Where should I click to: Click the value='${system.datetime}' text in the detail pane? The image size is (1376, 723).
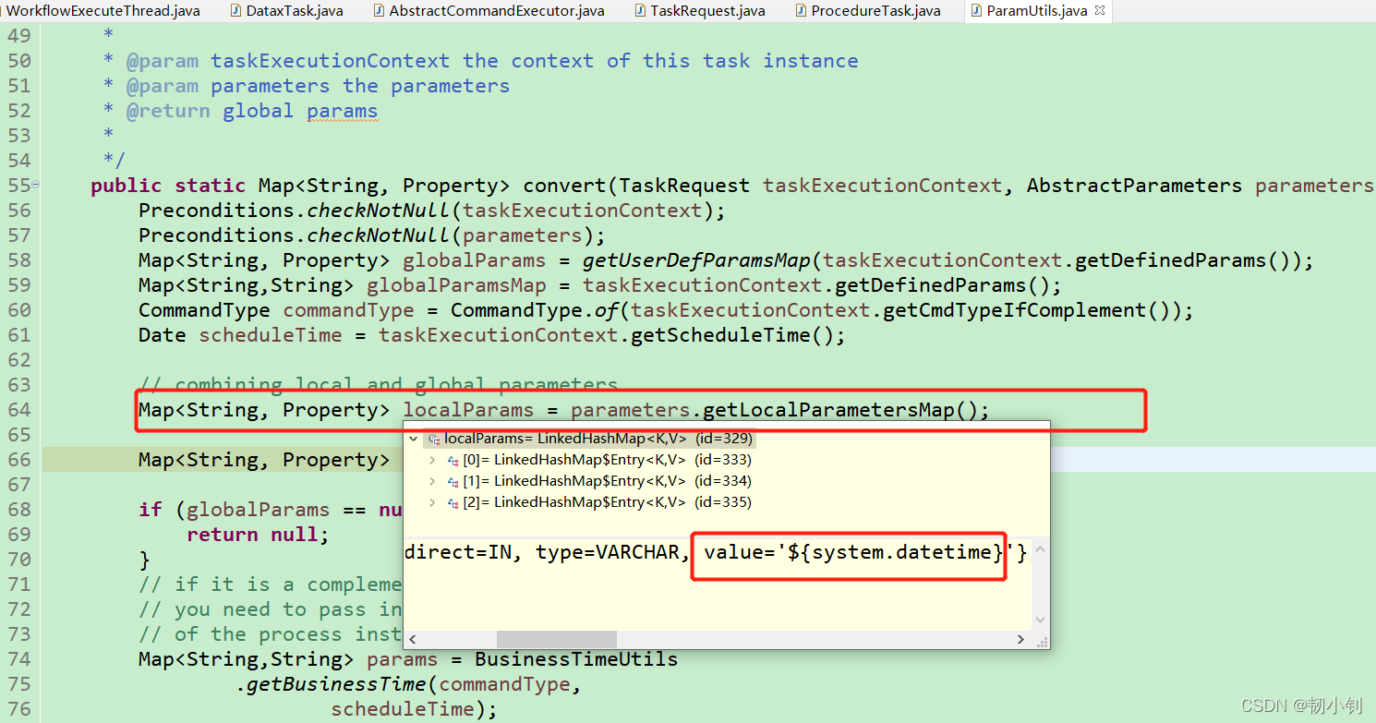859,552
